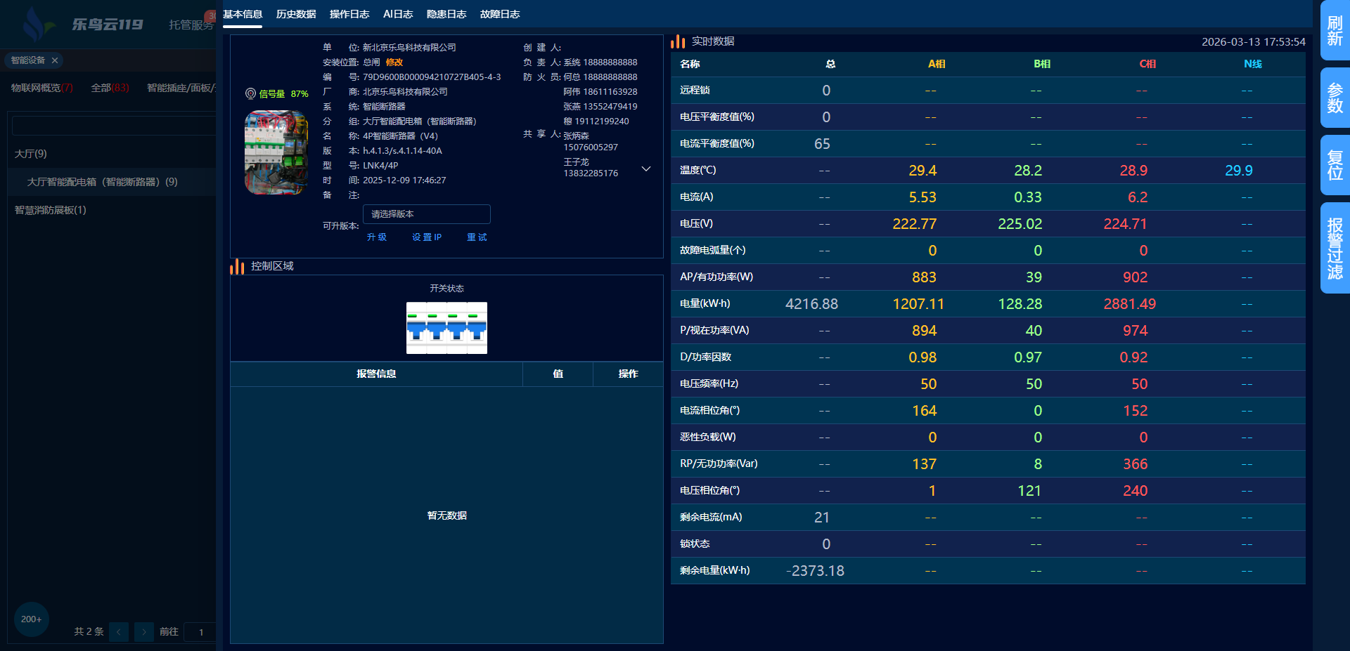1350x651 pixels.
Task: Click the 控制区域 bar chart icon
Action: pyautogui.click(x=237, y=267)
